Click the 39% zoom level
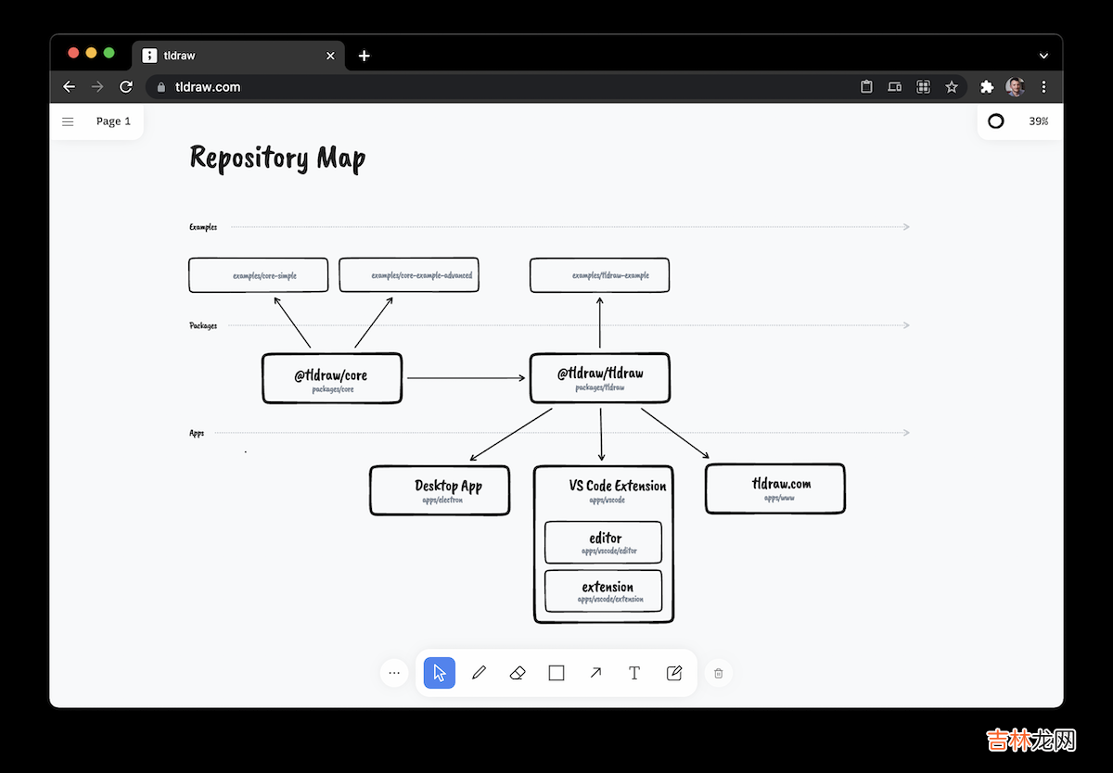The height and width of the screenshot is (773, 1113). click(x=1038, y=121)
